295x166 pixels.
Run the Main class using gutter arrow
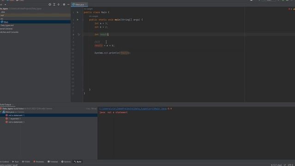(x=78, y=12)
